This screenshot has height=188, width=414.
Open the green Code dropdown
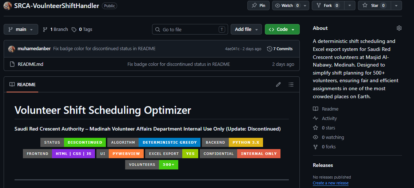282,29
